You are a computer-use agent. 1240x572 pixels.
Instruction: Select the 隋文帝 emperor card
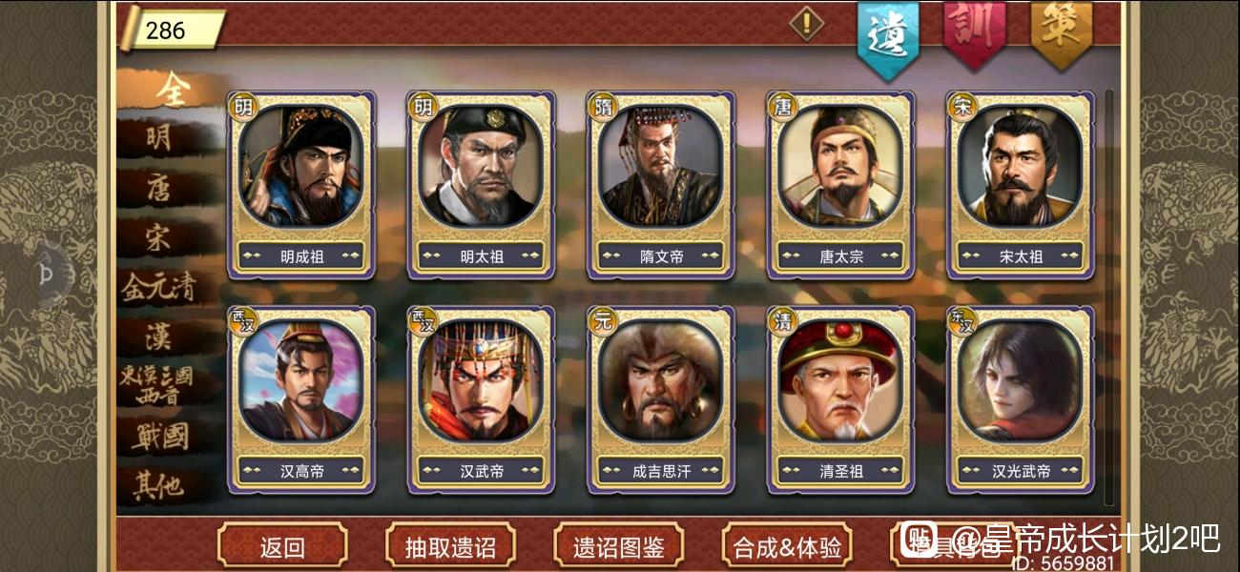click(660, 185)
